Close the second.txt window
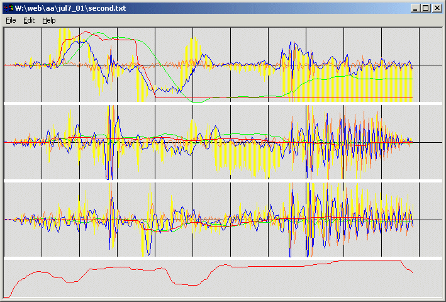 tap(437, 8)
